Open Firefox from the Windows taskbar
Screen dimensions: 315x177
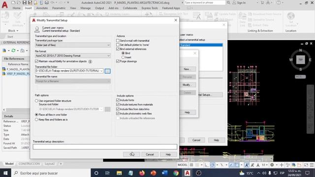click(x=142, y=173)
